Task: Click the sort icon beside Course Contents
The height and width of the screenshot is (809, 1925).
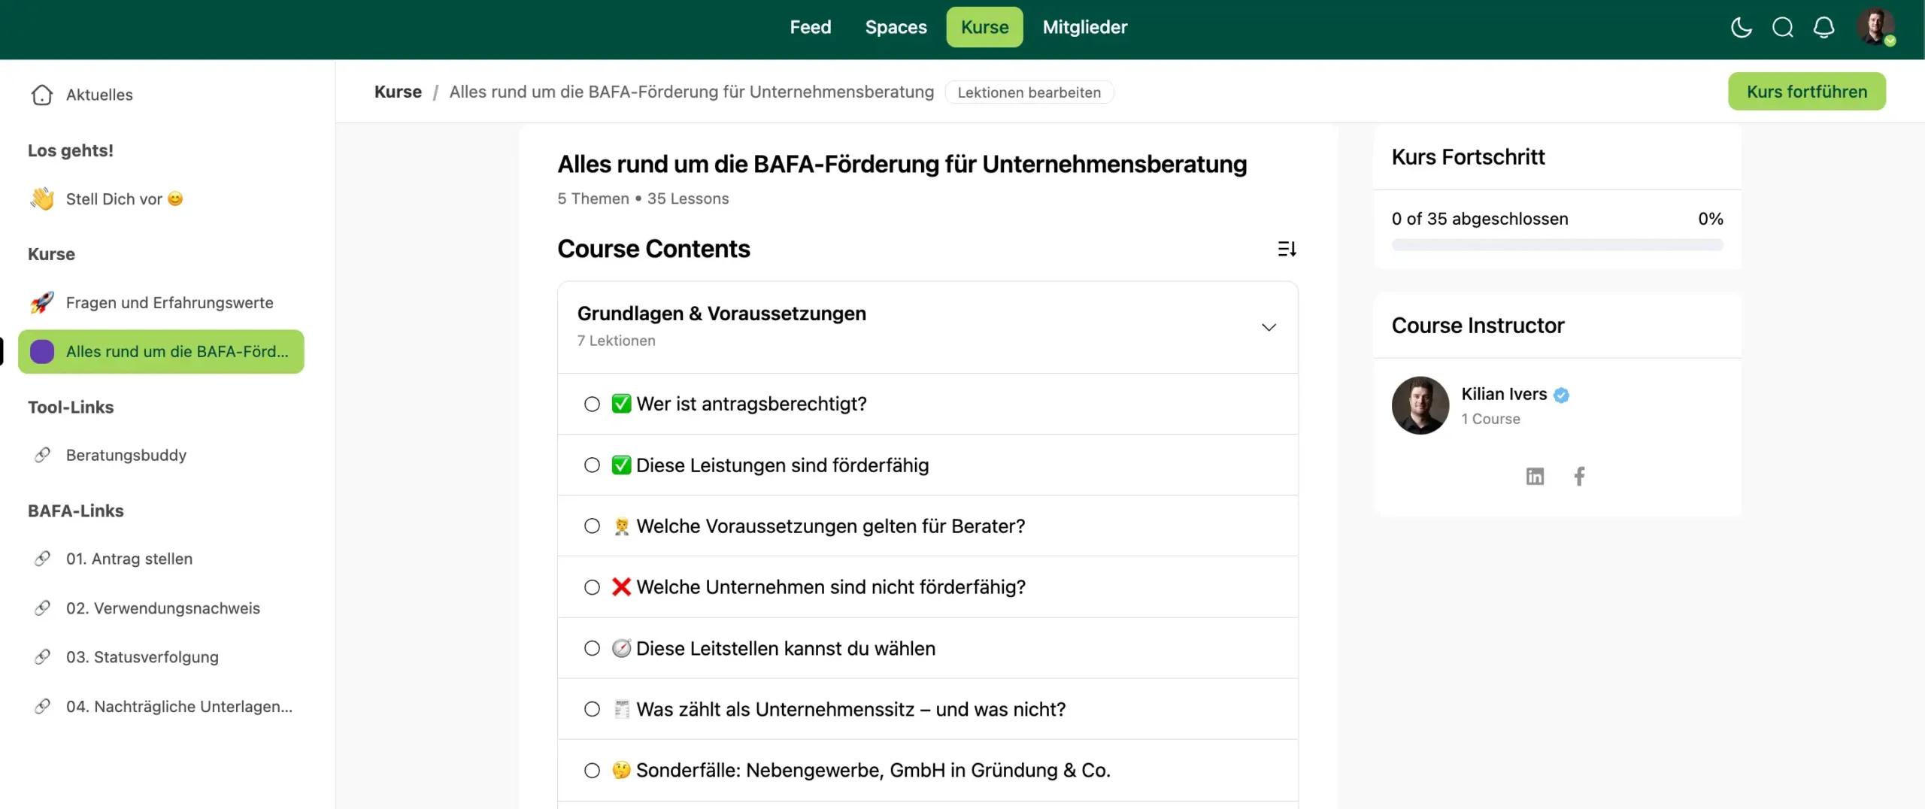Action: click(1287, 249)
